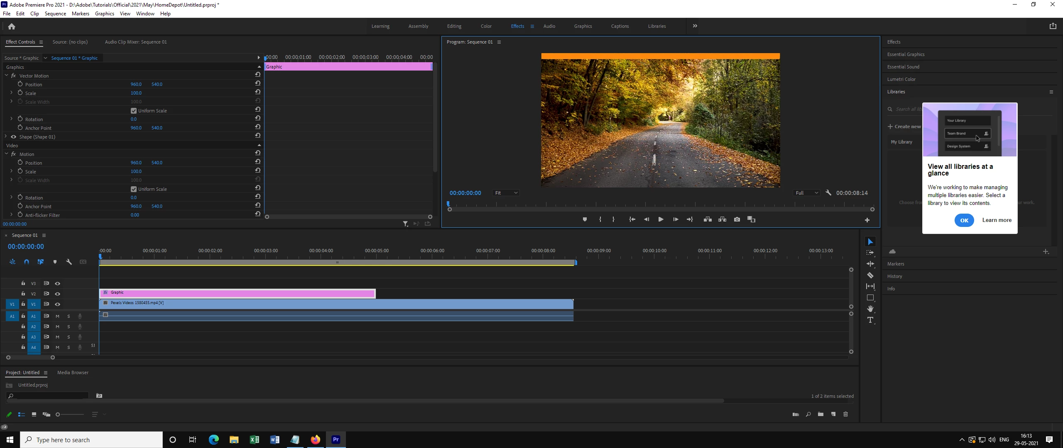Expand the Shape (Shape 01) properties
The image size is (1063, 448).
(6, 136)
